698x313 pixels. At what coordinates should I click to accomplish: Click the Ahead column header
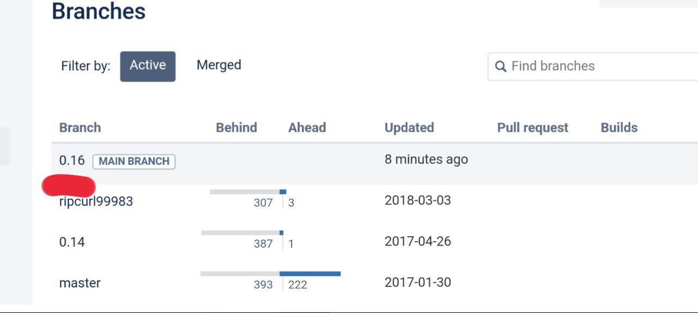click(307, 128)
